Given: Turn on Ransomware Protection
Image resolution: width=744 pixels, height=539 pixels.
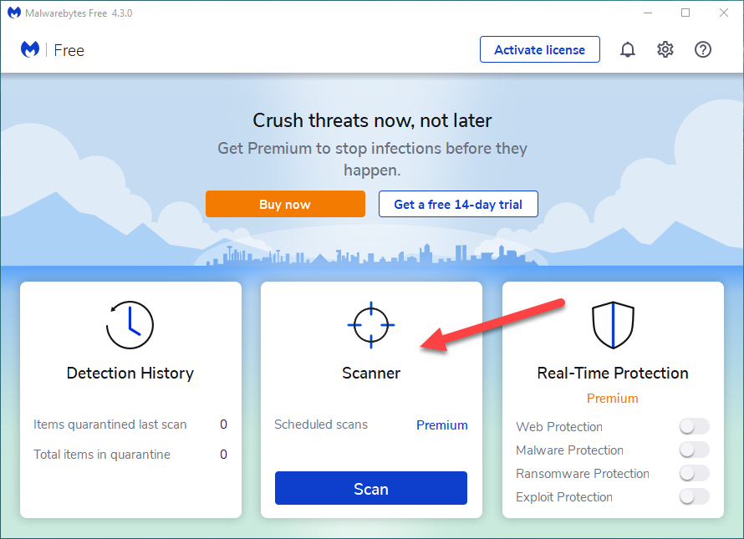Looking at the screenshot, I should [694, 474].
